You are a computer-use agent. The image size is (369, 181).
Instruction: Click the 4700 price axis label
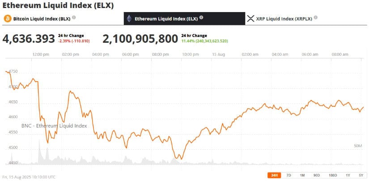coord(13,86)
